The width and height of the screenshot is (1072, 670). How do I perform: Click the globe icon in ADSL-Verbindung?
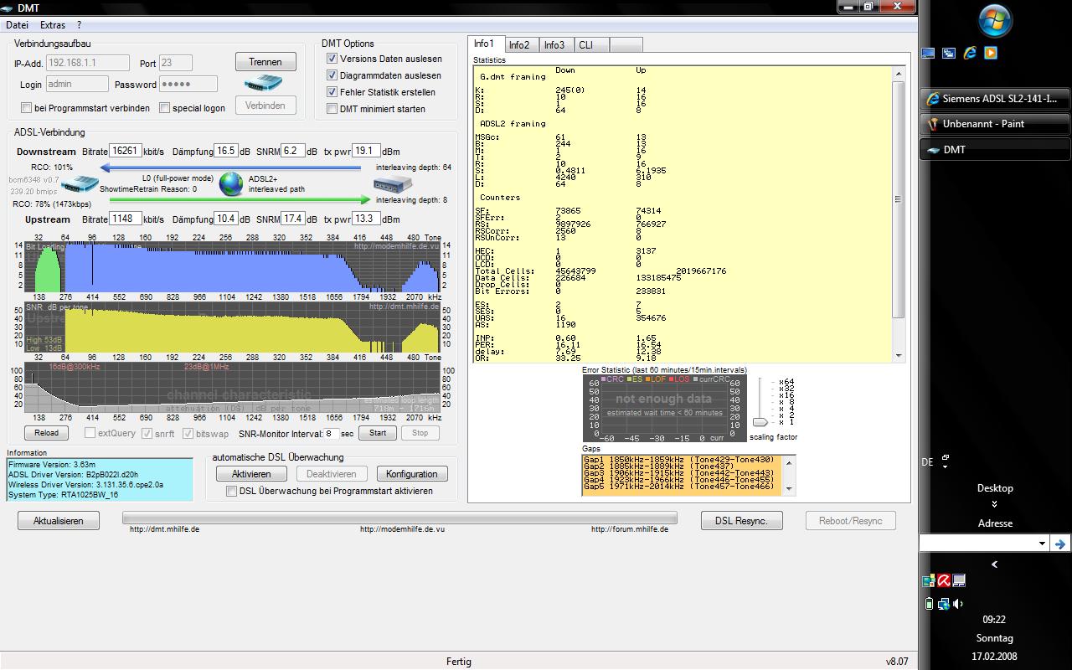tap(231, 183)
